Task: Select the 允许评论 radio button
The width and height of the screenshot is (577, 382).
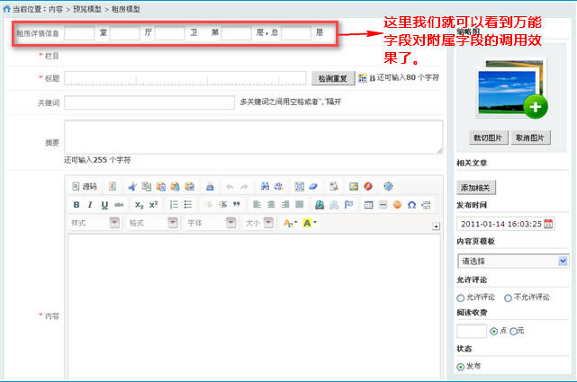Action: (461, 298)
